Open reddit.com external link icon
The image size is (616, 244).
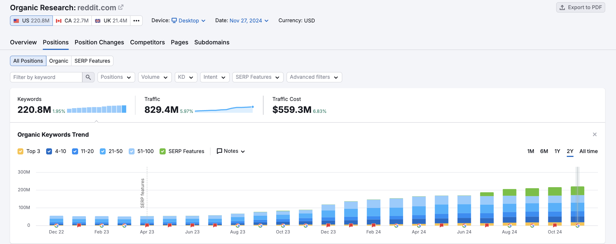[x=121, y=7]
